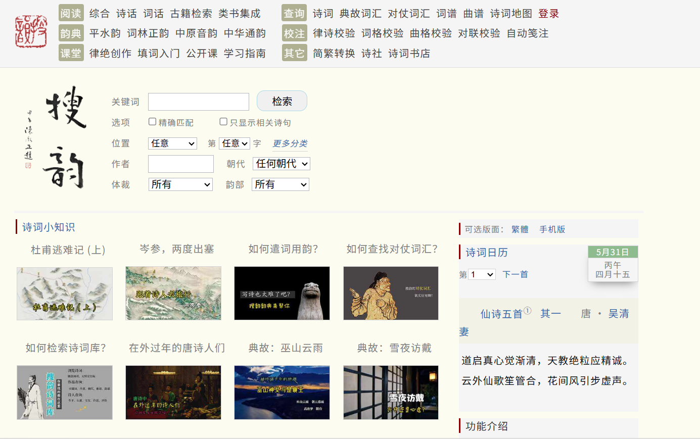This screenshot has width=700, height=439.
Task: Click the 检索 search button
Action: point(282,101)
